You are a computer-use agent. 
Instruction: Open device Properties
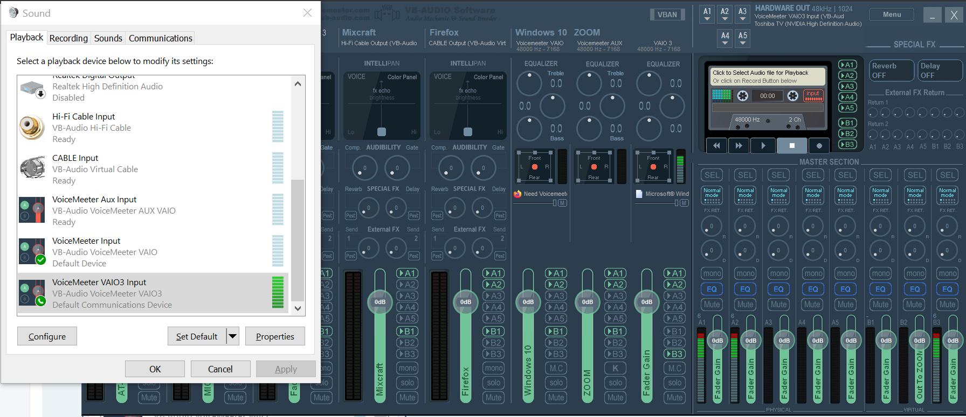coord(275,336)
